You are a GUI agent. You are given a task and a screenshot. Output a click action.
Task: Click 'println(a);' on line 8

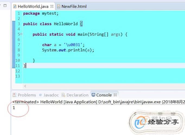[81, 50]
